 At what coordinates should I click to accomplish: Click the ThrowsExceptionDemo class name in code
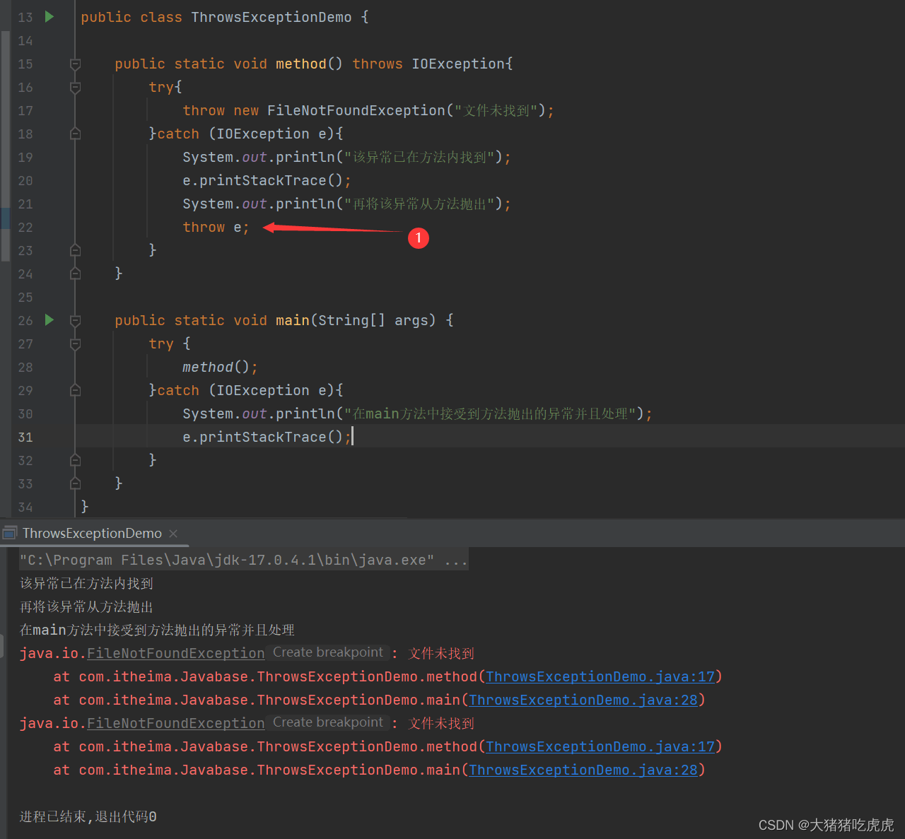[271, 17]
